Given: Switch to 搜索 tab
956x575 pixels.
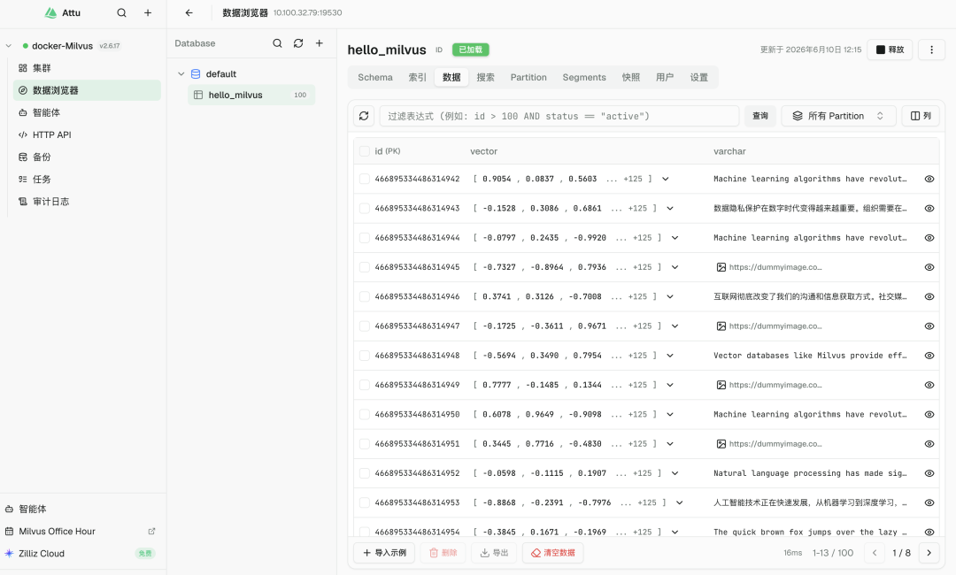Looking at the screenshot, I should point(485,77).
